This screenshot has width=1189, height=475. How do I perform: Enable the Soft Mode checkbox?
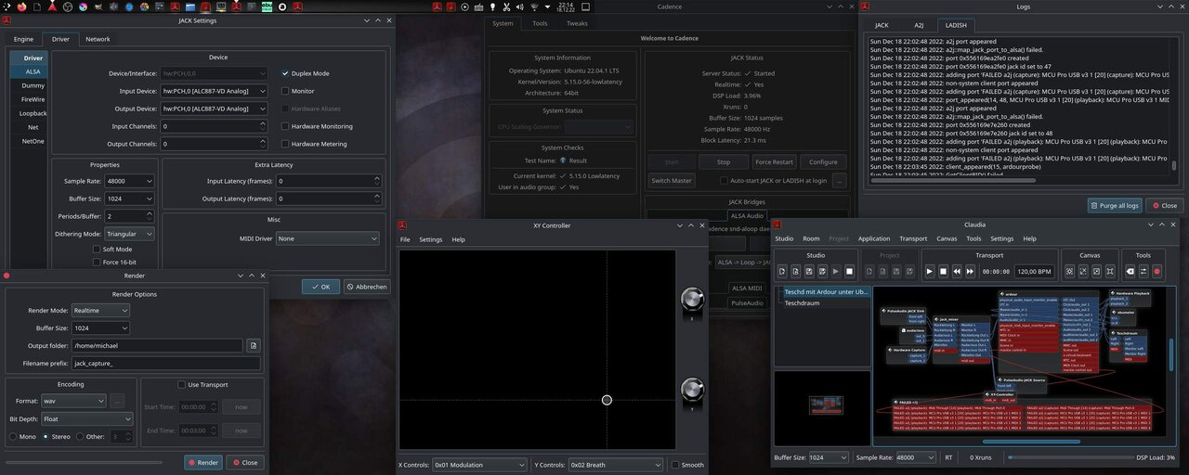point(96,249)
